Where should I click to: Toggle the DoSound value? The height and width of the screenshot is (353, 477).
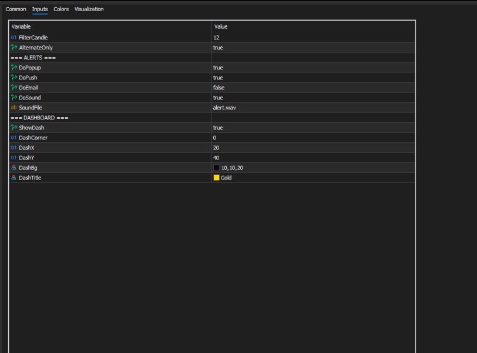click(264, 97)
